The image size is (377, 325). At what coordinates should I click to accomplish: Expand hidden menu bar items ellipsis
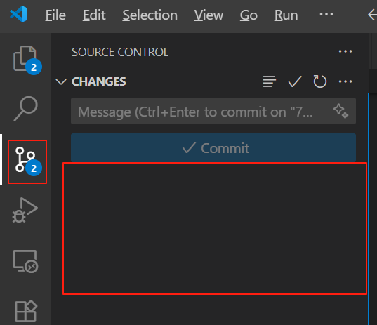pos(326,15)
